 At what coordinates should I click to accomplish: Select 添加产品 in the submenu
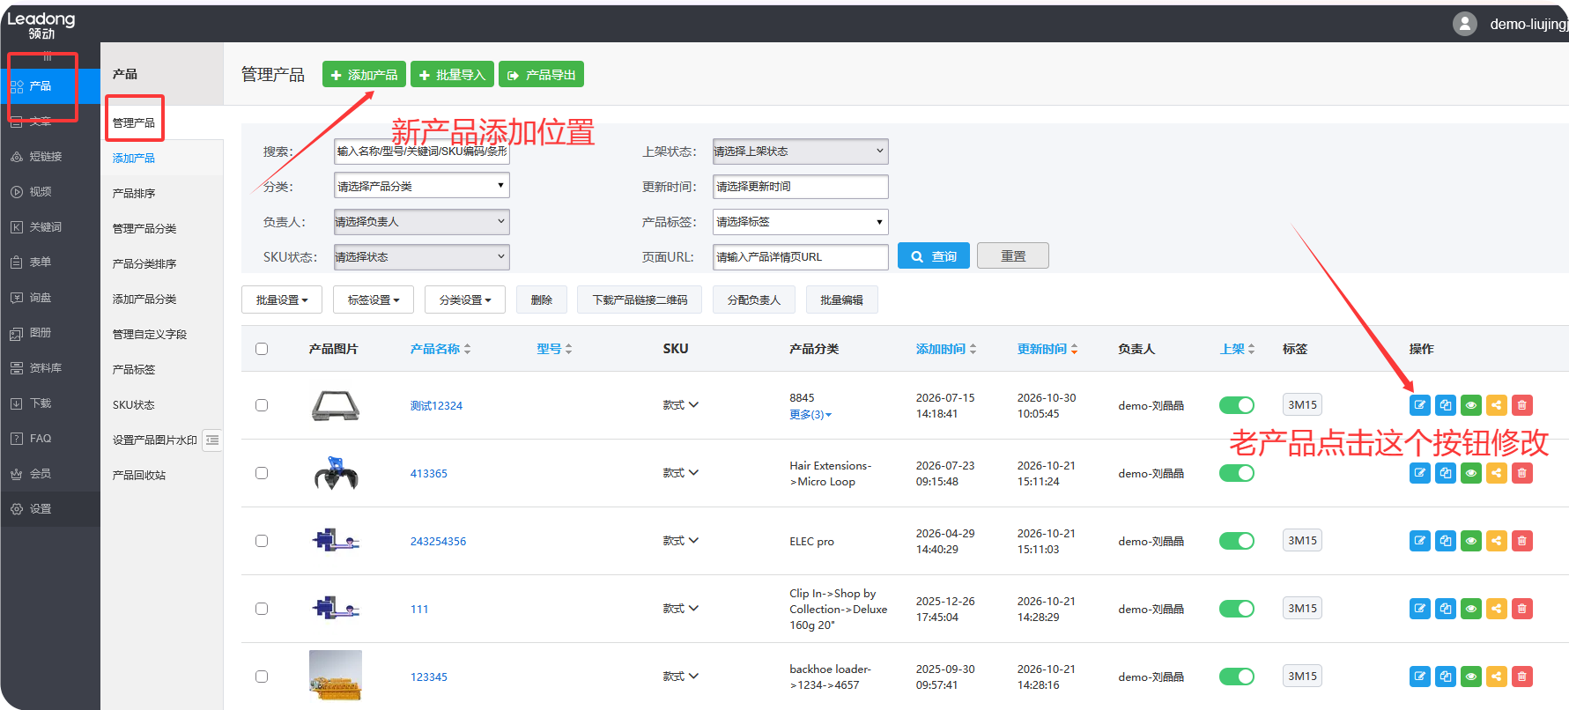pyautogui.click(x=134, y=159)
